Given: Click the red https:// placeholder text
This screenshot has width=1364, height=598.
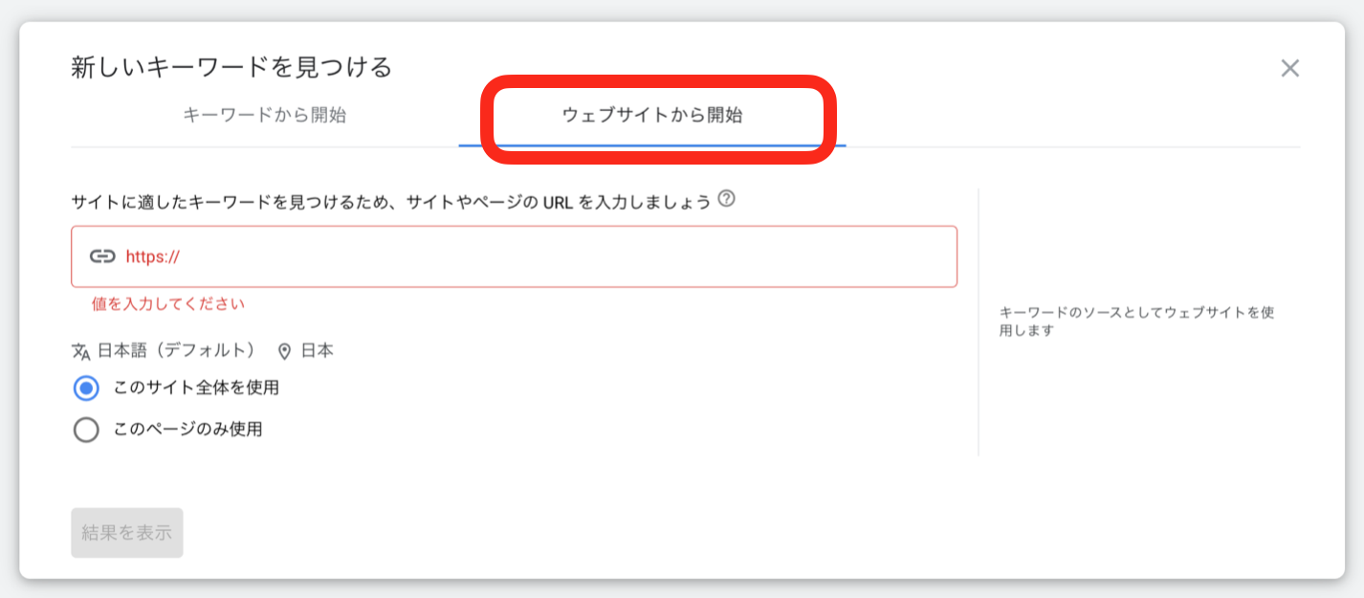Looking at the screenshot, I should click(x=153, y=256).
